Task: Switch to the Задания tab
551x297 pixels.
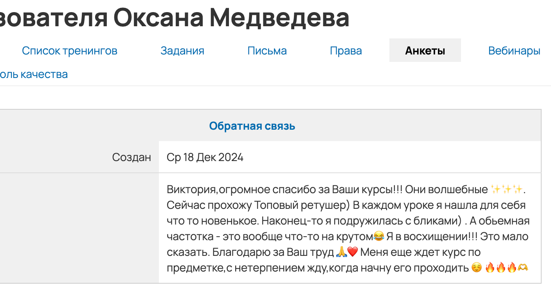Action: coord(182,50)
